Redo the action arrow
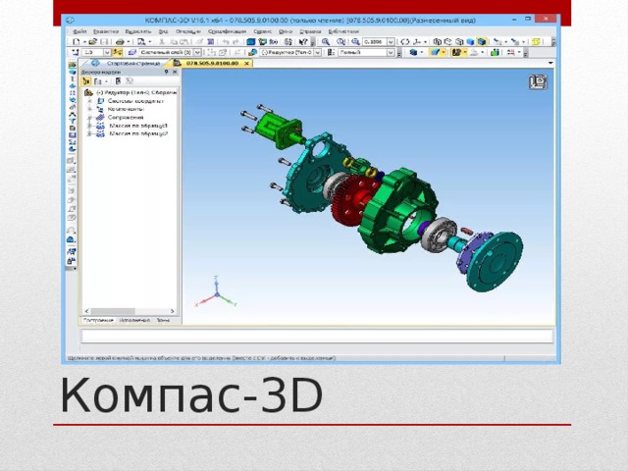628x471 pixels. click(x=235, y=41)
